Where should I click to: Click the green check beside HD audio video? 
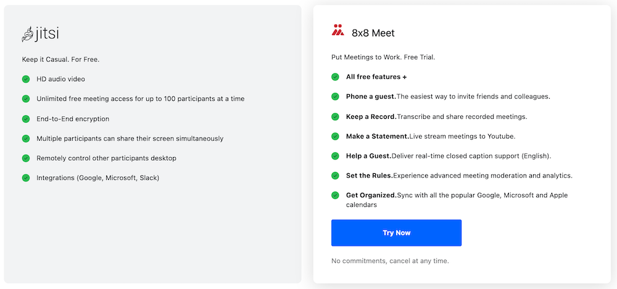(26, 79)
